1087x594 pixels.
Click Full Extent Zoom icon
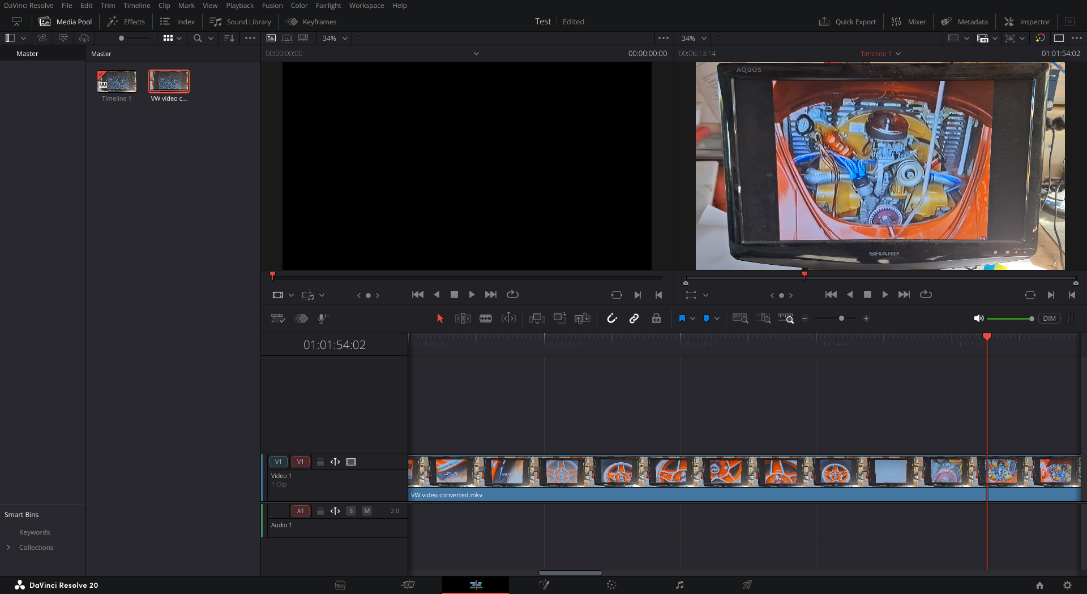(x=740, y=318)
